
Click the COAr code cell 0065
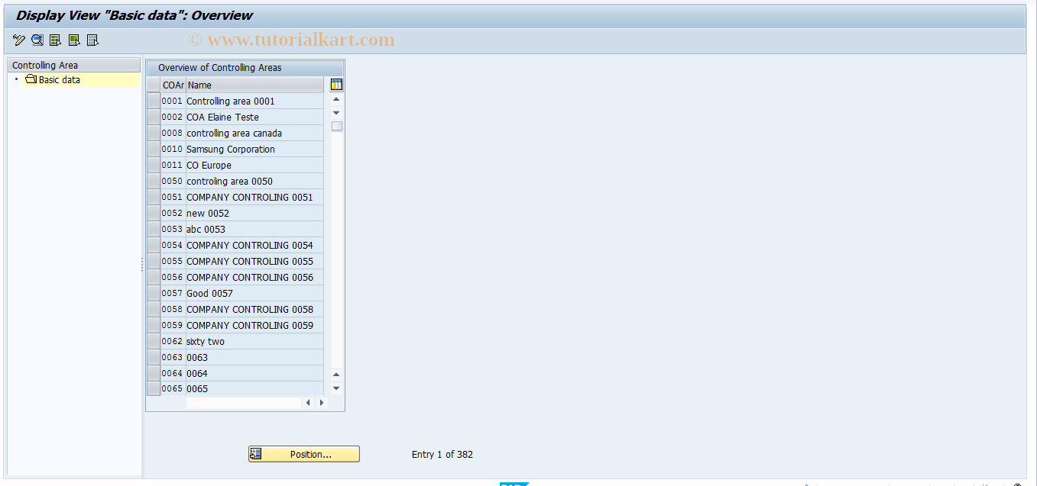tap(173, 388)
